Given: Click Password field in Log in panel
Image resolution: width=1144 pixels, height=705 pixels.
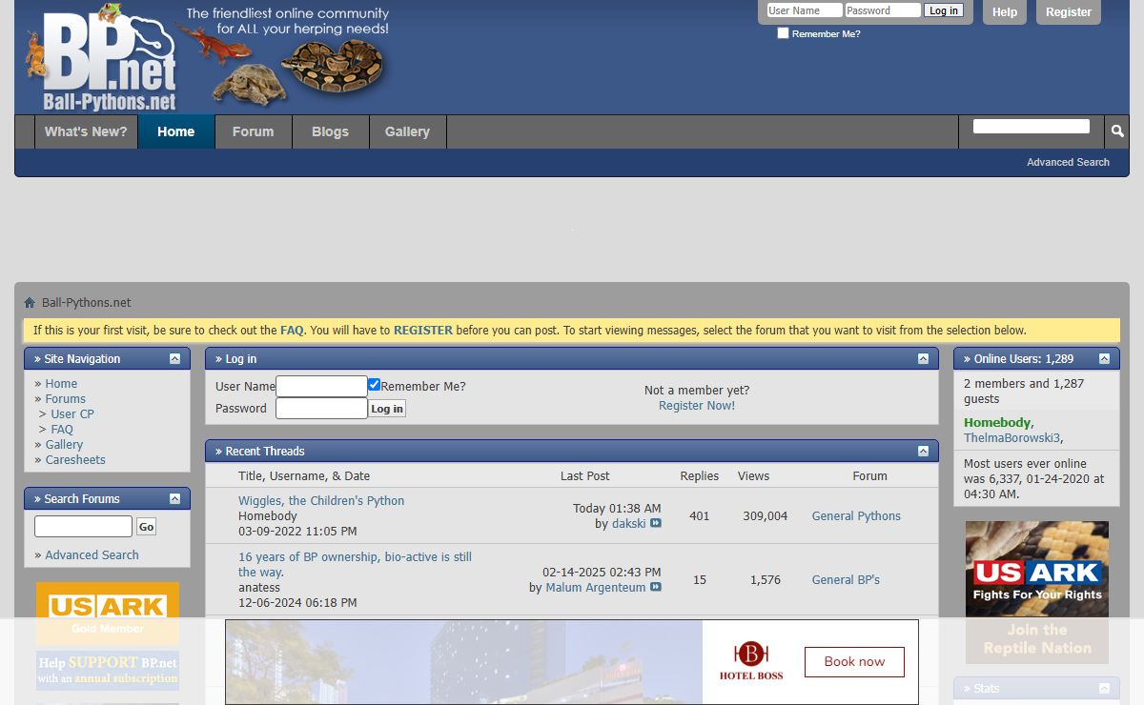Looking at the screenshot, I should point(321,409).
